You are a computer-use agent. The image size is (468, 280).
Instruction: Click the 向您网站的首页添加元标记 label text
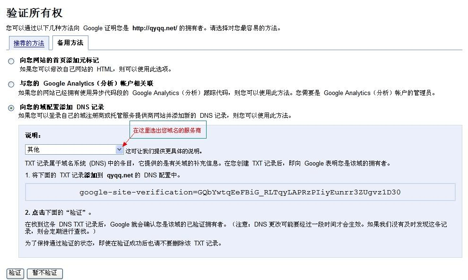coord(59,60)
